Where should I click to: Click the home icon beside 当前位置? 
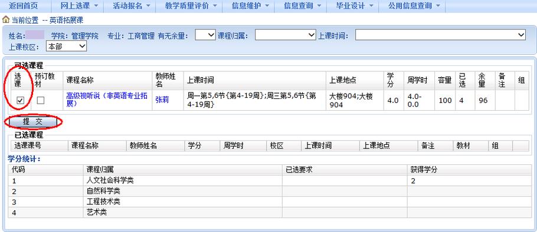pos(6,20)
